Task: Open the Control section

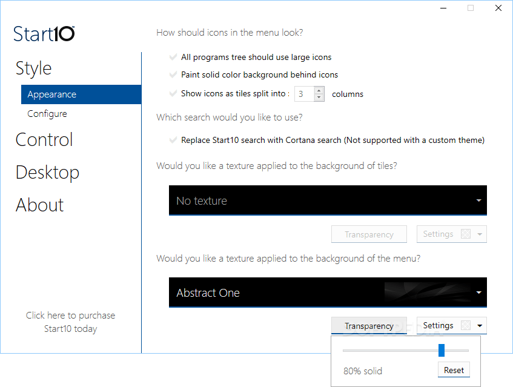Action: (44, 140)
